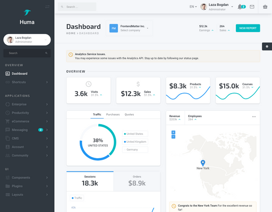
Task: Click the Messaging badge showing 2
Action: click(40, 130)
